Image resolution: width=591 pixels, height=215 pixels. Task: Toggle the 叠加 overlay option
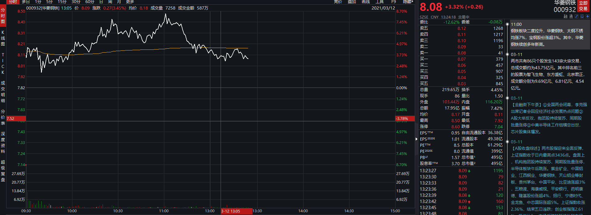352,2
